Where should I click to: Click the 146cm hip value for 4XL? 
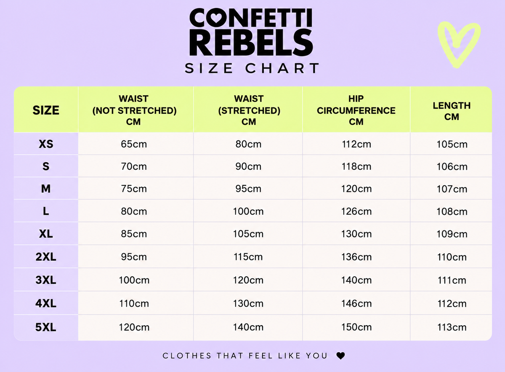356,304
